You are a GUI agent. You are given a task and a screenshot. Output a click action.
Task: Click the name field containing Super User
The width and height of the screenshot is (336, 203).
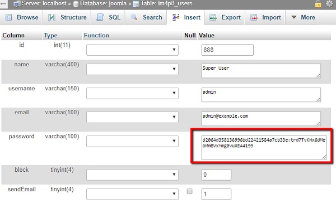(261, 71)
